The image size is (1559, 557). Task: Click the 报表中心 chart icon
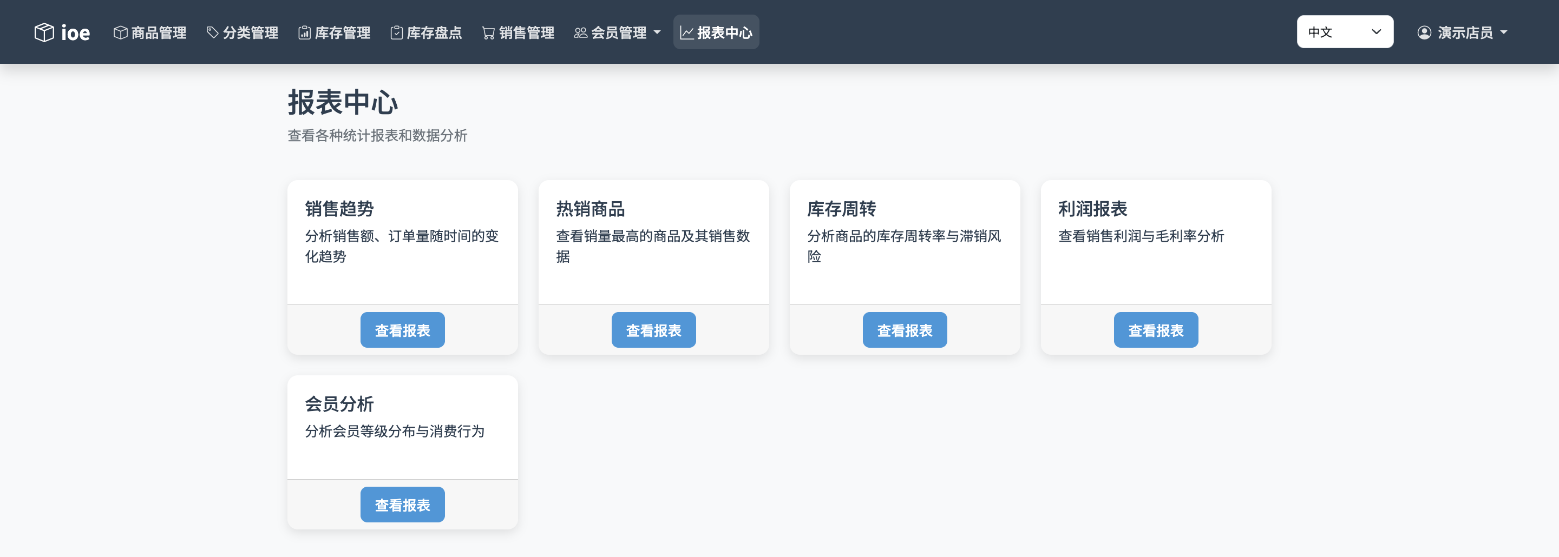click(x=687, y=32)
